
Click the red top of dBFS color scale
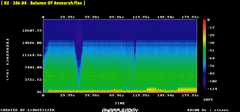click(x=204, y=21)
